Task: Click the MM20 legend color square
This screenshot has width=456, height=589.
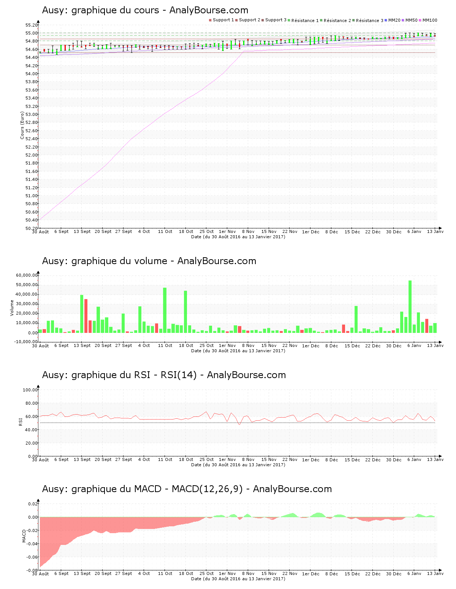Action: [386, 20]
